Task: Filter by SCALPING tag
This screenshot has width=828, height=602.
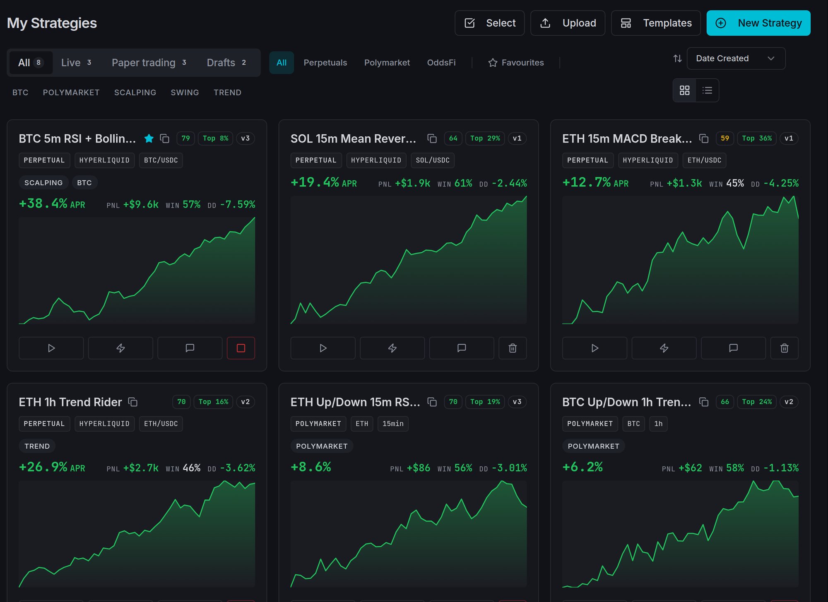Action: 135,92
